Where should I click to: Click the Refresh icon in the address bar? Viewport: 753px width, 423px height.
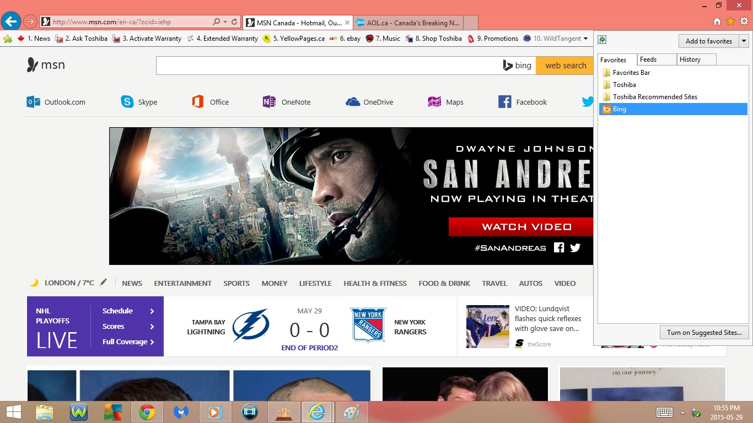point(234,22)
